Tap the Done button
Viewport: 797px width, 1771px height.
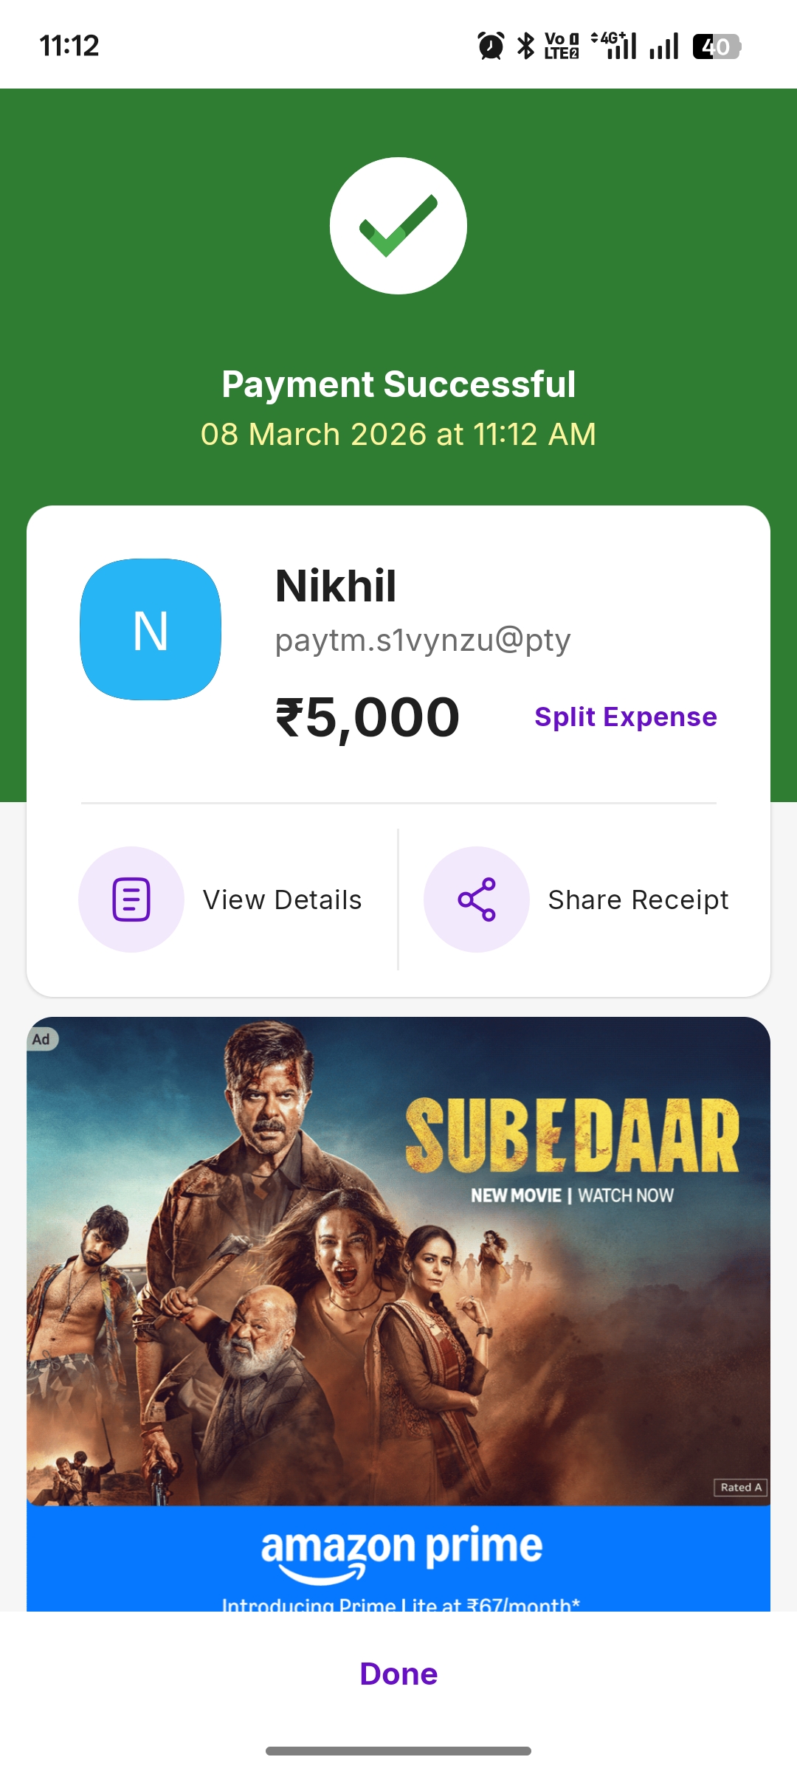click(398, 1674)
